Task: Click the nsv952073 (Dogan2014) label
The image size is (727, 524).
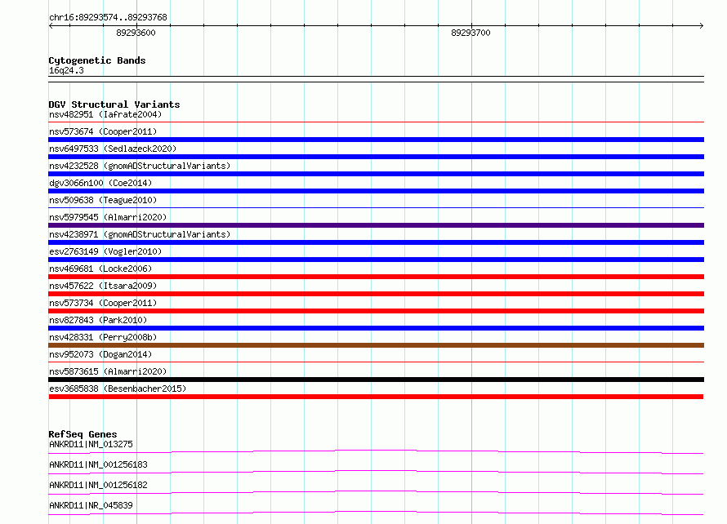Action: coord(100,354)
